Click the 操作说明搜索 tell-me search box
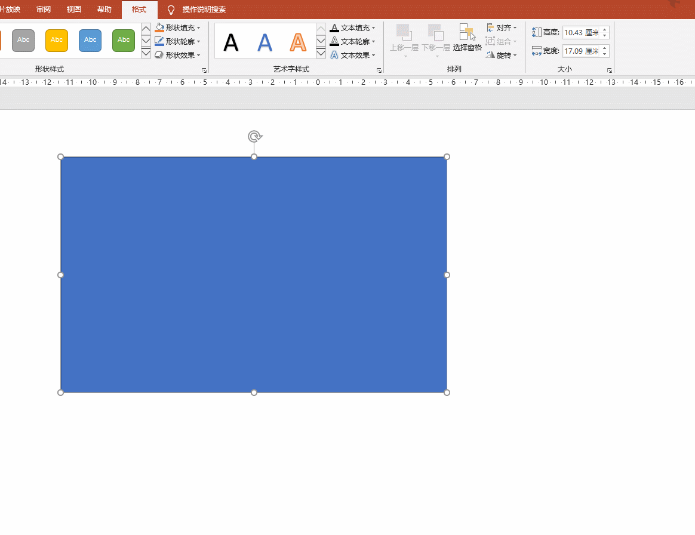This screenshot has height=535, width=695. [204, 10]
